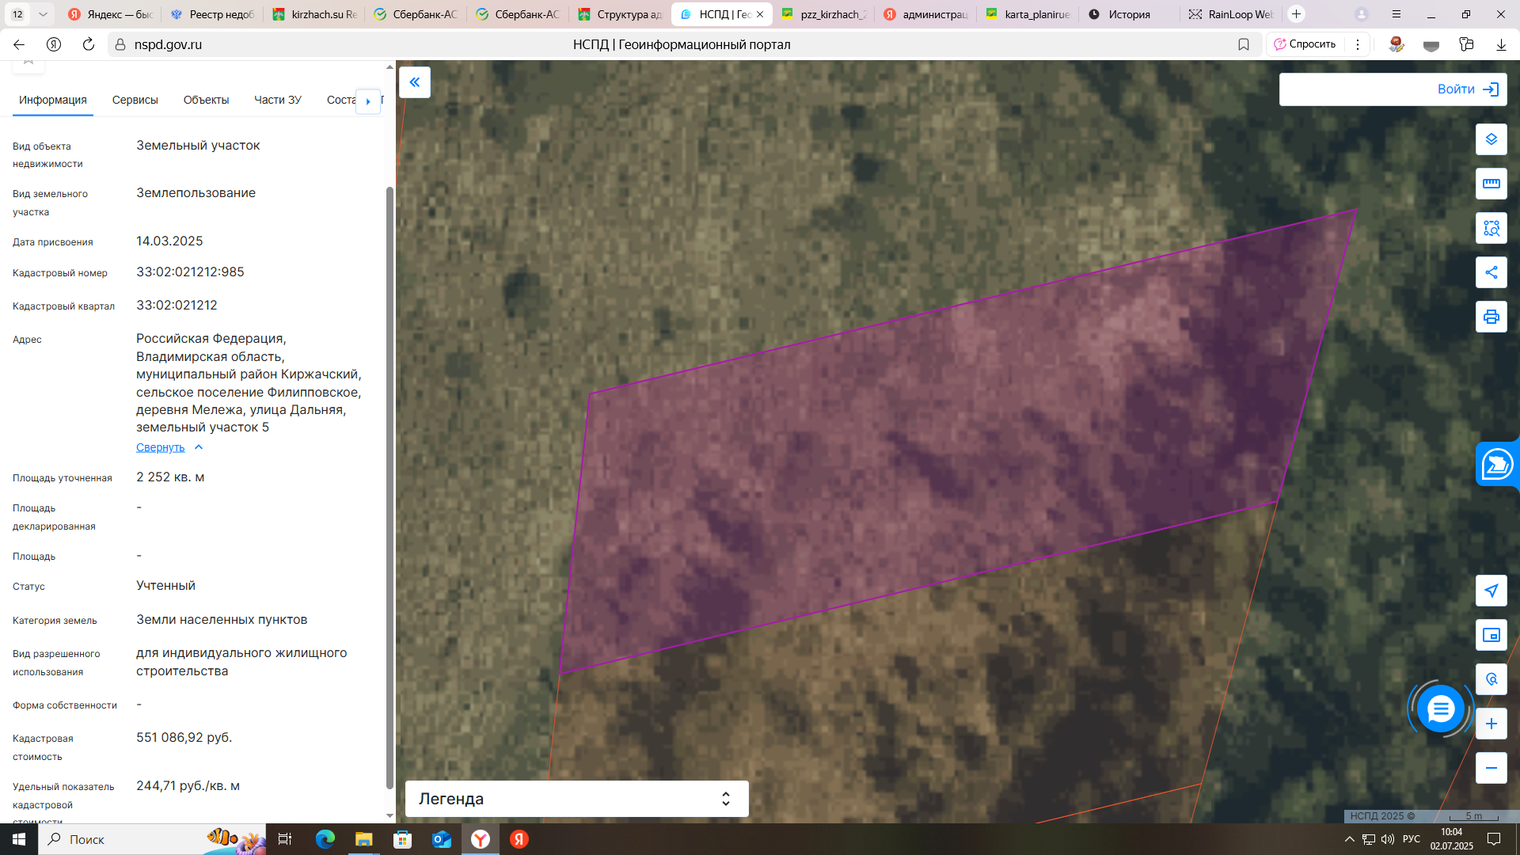Click Спросить button in address bar

pyautogui.click(x=1305, y=44)
